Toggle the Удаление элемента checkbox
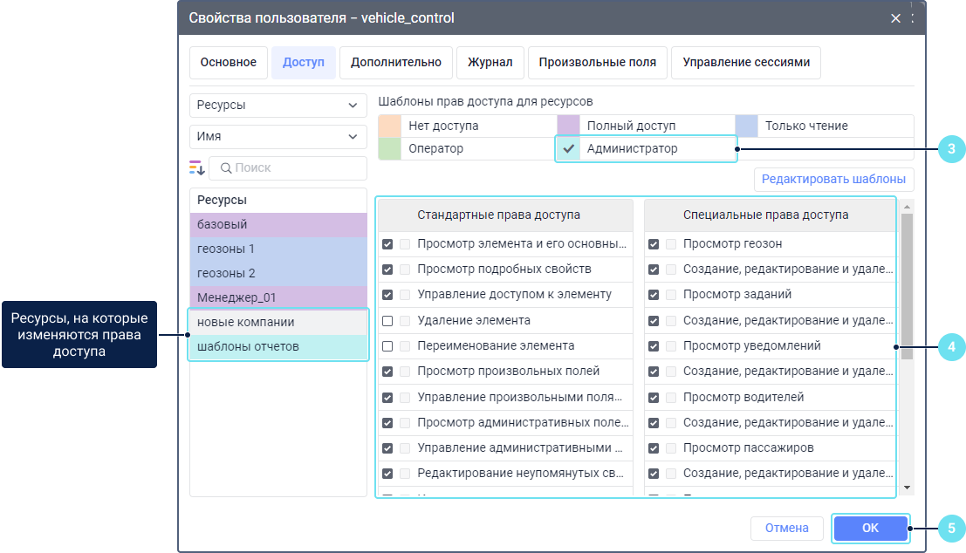 click(387, 321)
